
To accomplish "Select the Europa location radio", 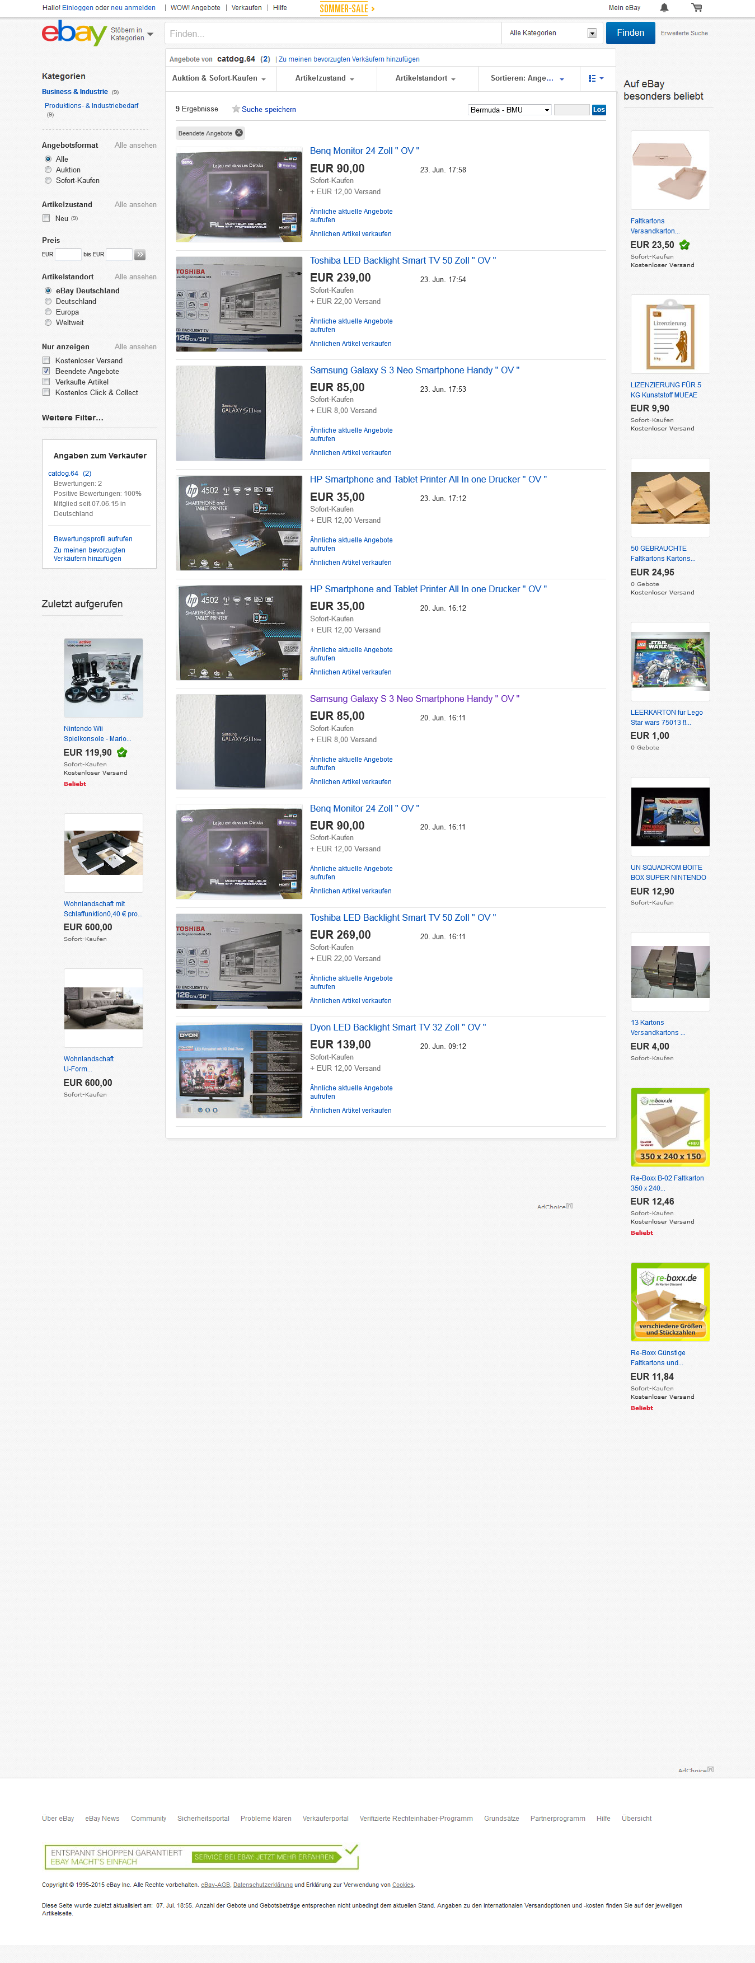I will tap(48, 312).
